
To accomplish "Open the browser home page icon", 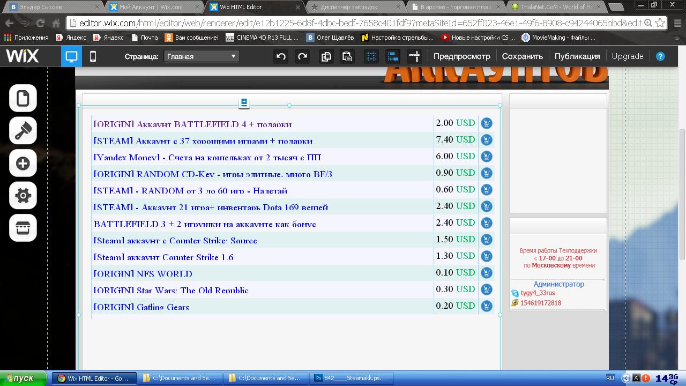I will 56,23.
